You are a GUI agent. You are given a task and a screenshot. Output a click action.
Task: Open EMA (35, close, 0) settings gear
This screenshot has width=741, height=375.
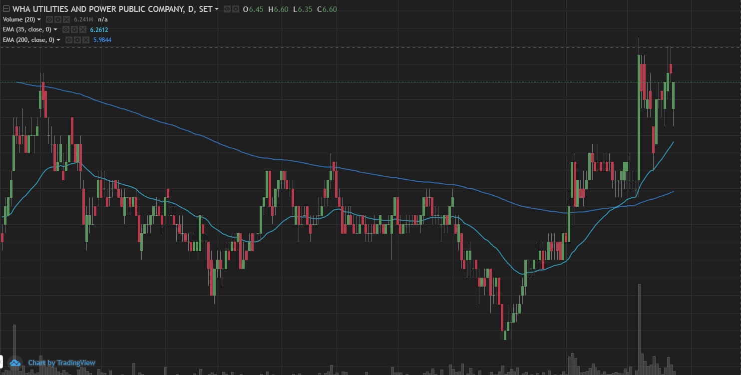[x=74, y=29]
